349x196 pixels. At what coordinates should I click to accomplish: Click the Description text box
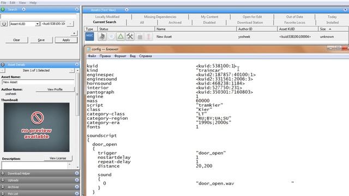pos(34,166)
